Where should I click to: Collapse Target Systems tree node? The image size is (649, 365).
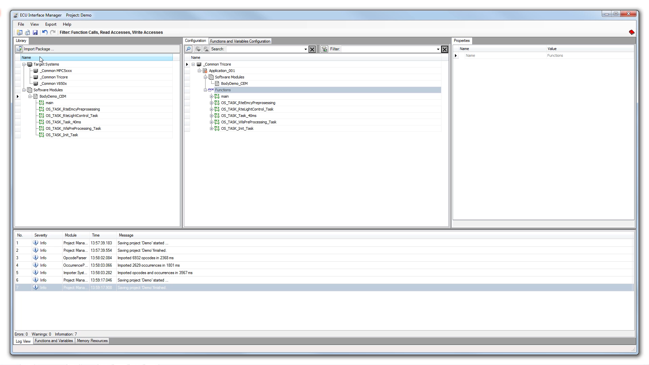[24, 64]
